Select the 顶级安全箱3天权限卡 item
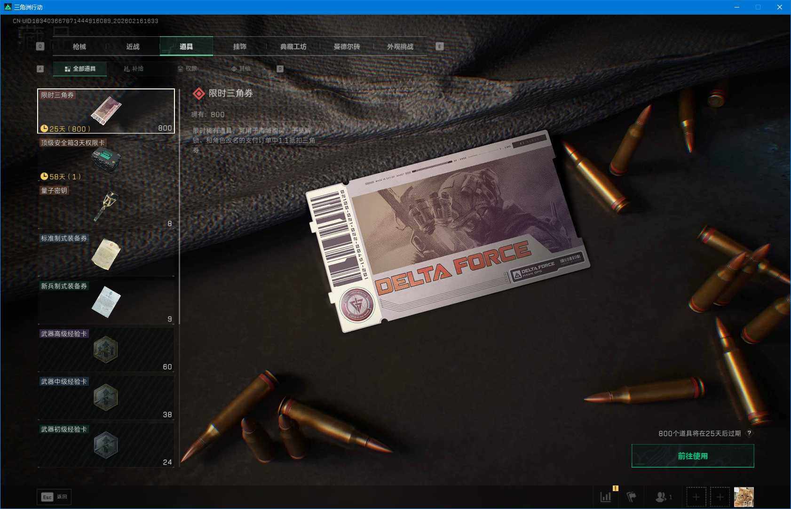Screen dimensions: 791x509 pos(106,159)
